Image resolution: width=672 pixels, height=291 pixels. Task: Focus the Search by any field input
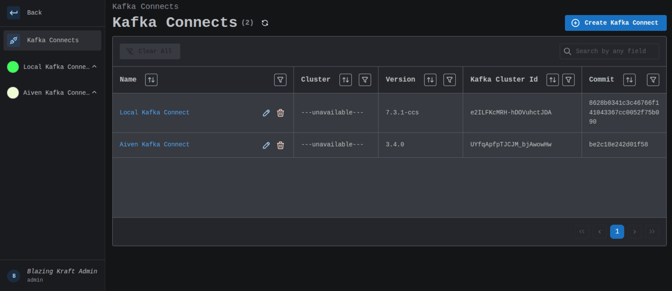pos(609,51)
